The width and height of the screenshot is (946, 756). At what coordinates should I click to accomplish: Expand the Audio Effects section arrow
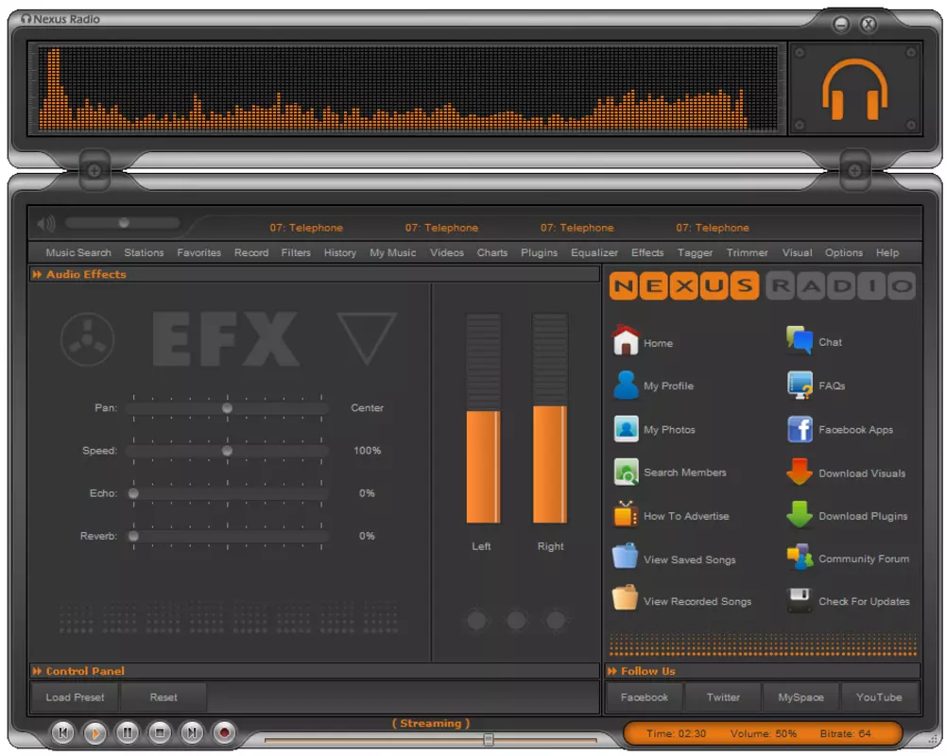38,275
